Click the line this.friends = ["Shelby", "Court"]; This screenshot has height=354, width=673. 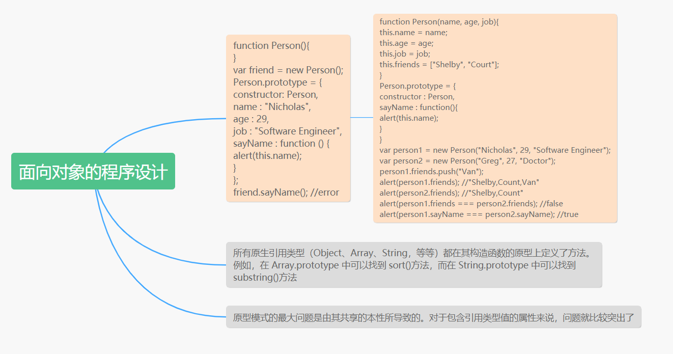[x=439, y=65]
